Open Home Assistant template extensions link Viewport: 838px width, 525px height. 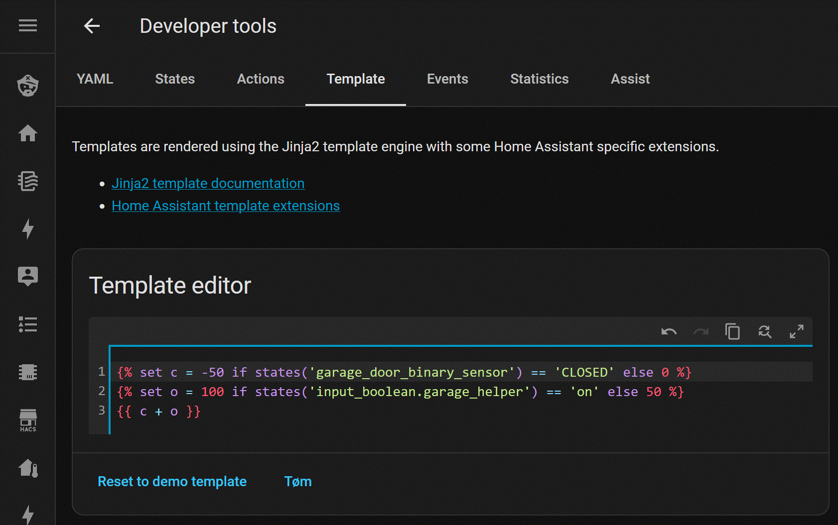tap(226, 206)
